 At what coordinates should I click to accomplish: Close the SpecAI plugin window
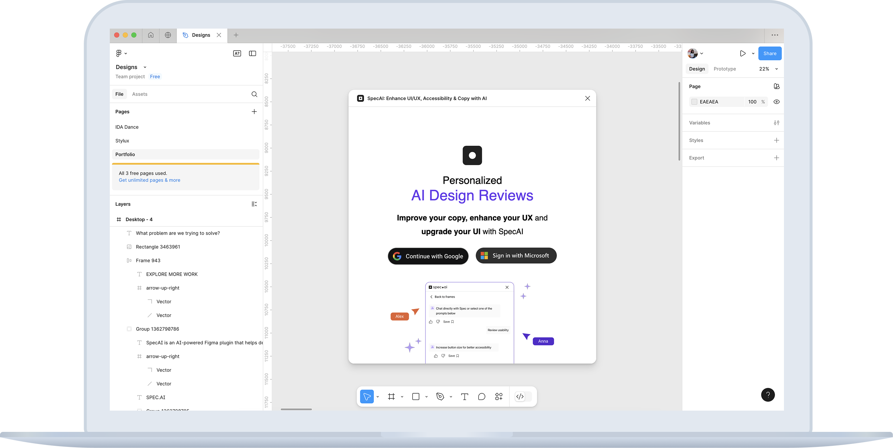point(587,98)
